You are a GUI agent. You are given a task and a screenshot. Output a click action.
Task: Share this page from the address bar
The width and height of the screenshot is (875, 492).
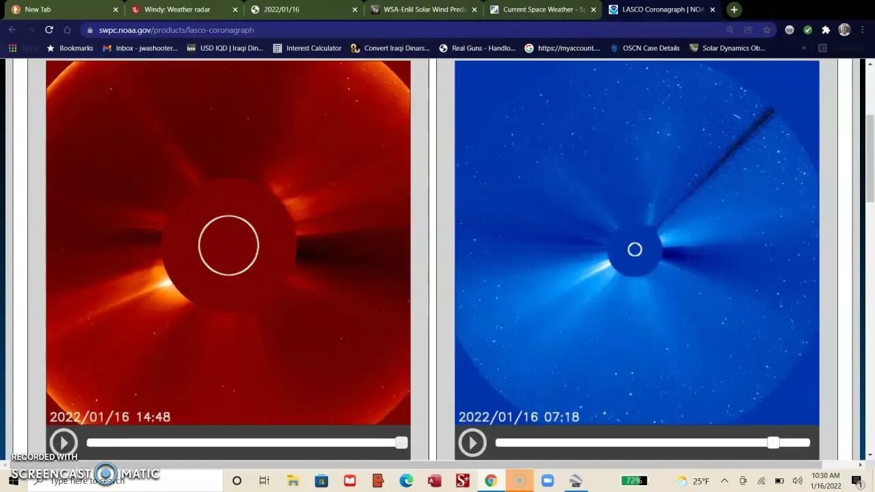click(x=749, y=30)
